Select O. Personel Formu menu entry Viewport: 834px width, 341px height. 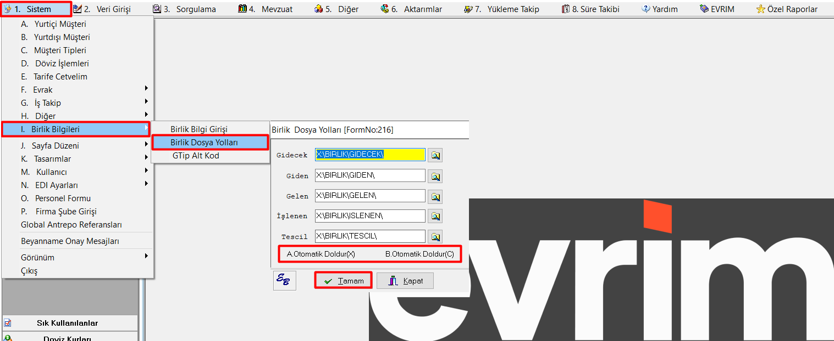coord(78,198)
